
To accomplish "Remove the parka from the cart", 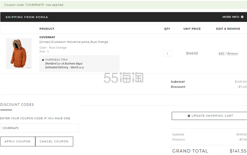I will tap(232, 53).
